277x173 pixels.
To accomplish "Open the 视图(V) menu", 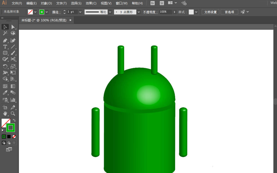I will pyautogui.click(x=106, y=3).
